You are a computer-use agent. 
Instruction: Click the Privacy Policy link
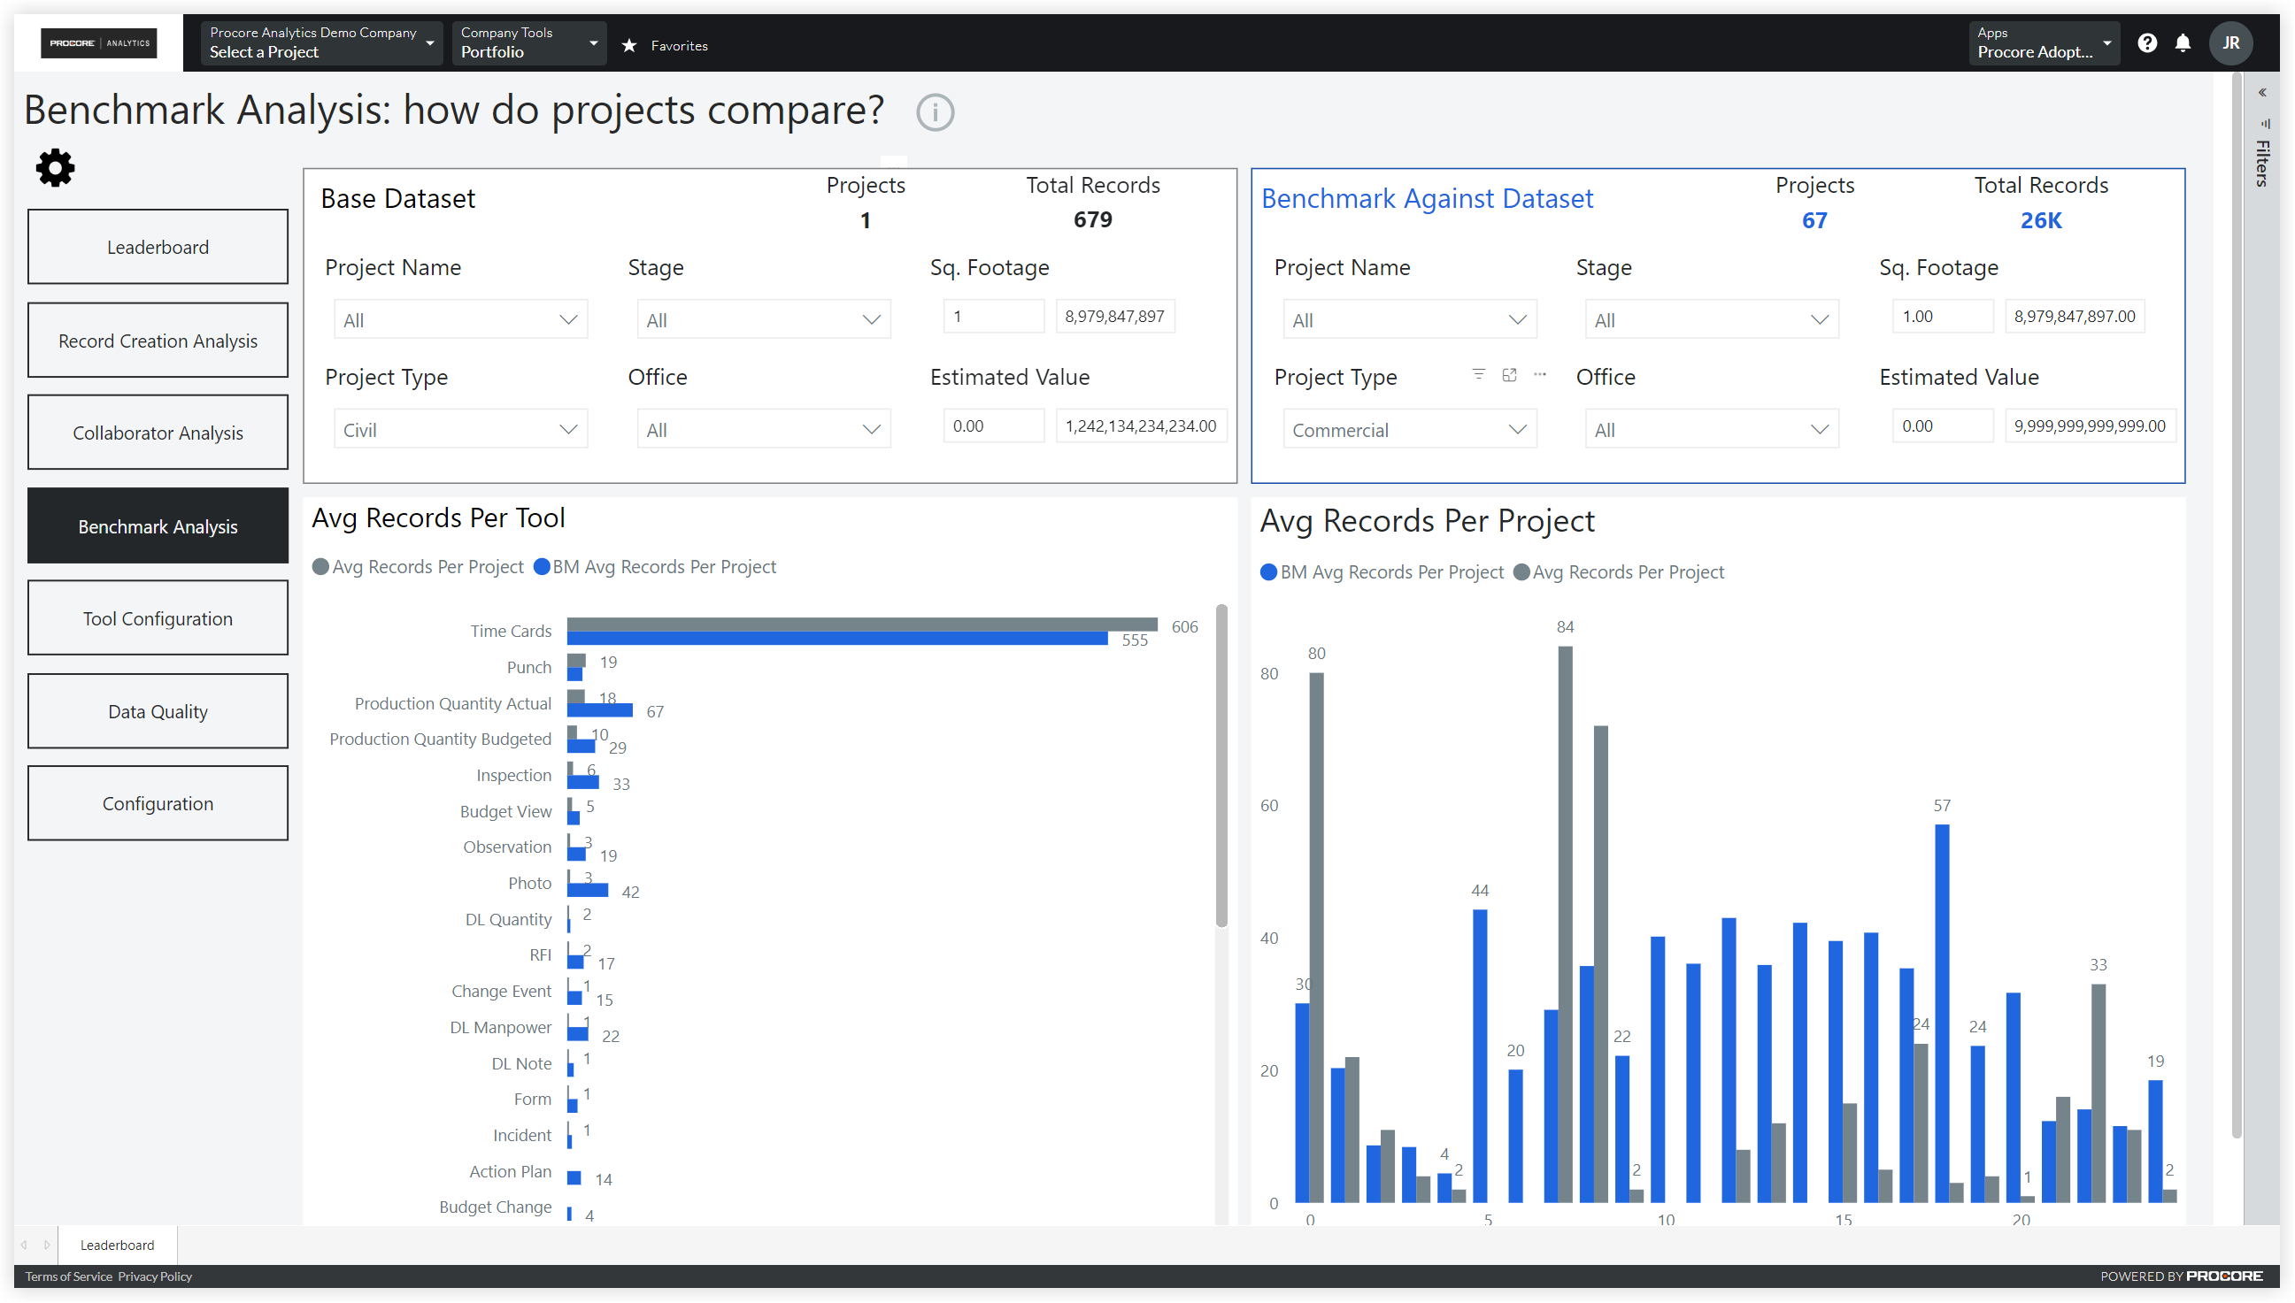(155, 1276)
